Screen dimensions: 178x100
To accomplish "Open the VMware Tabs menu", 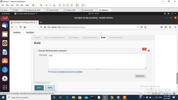I will 22,5.
